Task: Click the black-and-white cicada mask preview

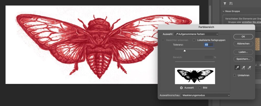Action: pos(195,76)
